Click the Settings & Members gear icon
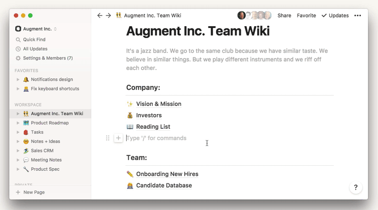The image size is (378, 210). coord(18,58)
